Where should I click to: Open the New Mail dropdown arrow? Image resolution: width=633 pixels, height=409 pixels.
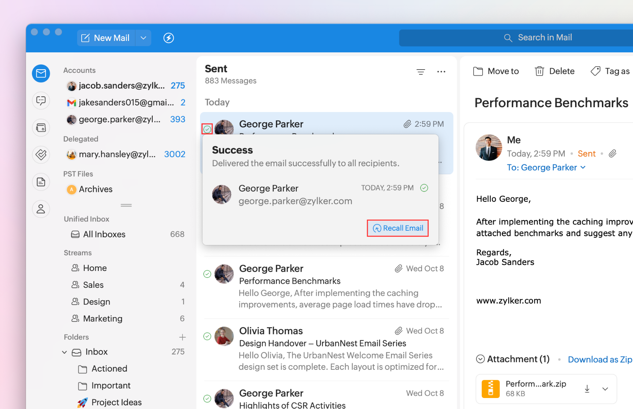coord(144,38)
